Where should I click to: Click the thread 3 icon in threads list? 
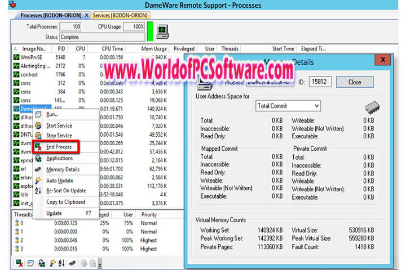click(x=17, y=249)
